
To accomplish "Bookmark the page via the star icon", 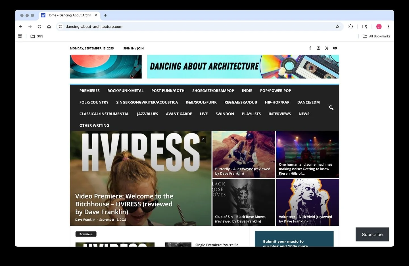I will (x=337, y=26).
